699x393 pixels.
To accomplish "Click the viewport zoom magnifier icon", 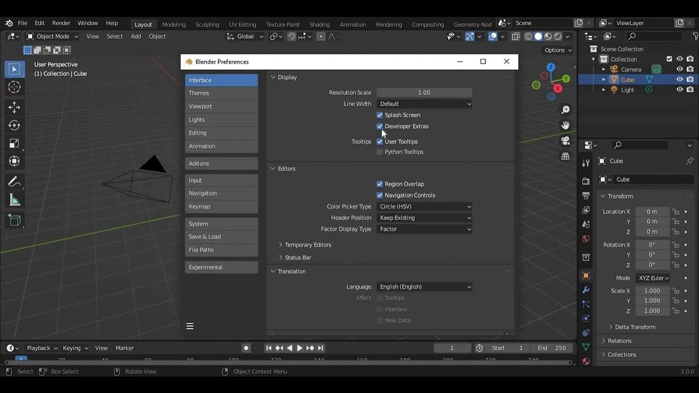I will click(566, 110).
